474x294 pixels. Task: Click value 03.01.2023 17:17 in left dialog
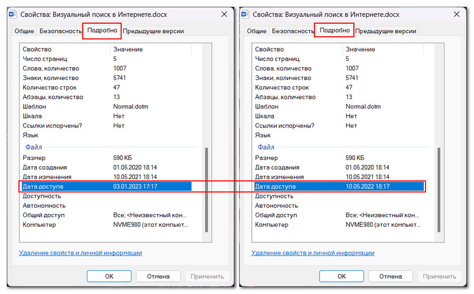pos(135,186)
